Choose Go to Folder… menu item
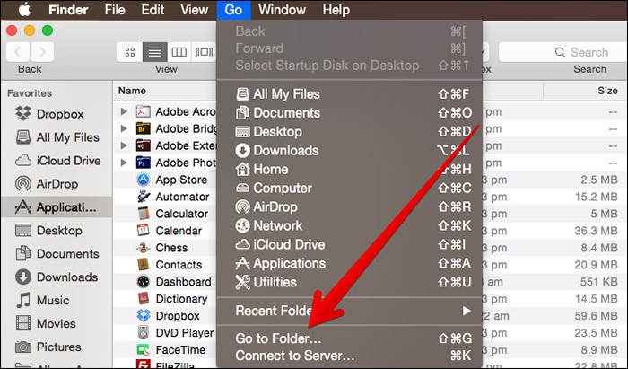628x369 pixels. (349, 338)
